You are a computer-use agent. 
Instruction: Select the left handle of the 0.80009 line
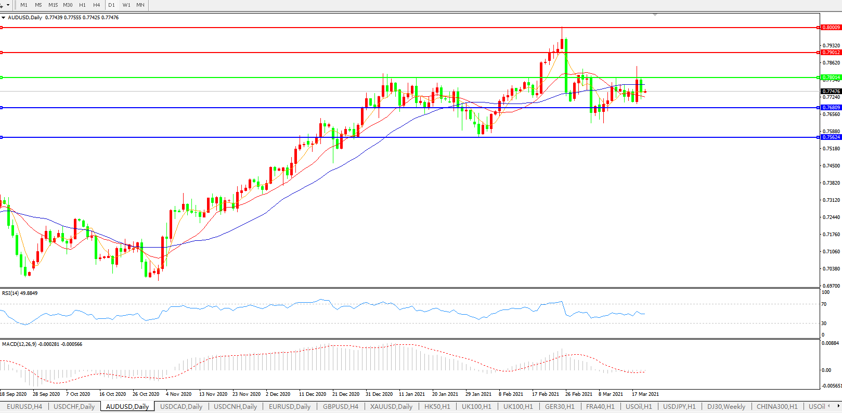[2, 28]
